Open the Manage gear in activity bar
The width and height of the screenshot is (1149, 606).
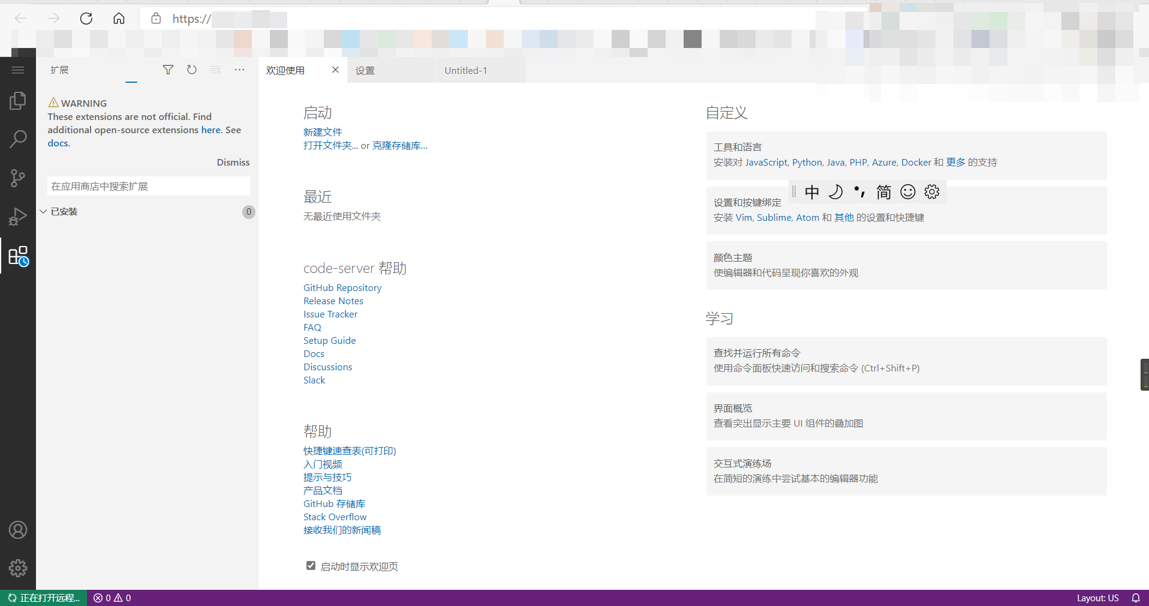pos(18,568)
